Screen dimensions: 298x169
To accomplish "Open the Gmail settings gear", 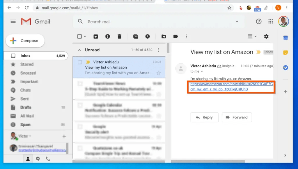I will (266, 36).
